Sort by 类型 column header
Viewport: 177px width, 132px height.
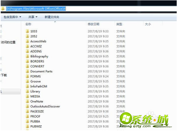tap(119, 24)
